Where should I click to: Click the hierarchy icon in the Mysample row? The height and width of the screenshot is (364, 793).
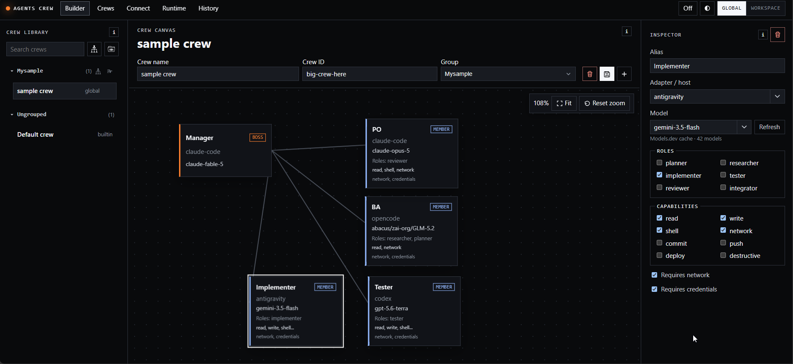[98, 71]
